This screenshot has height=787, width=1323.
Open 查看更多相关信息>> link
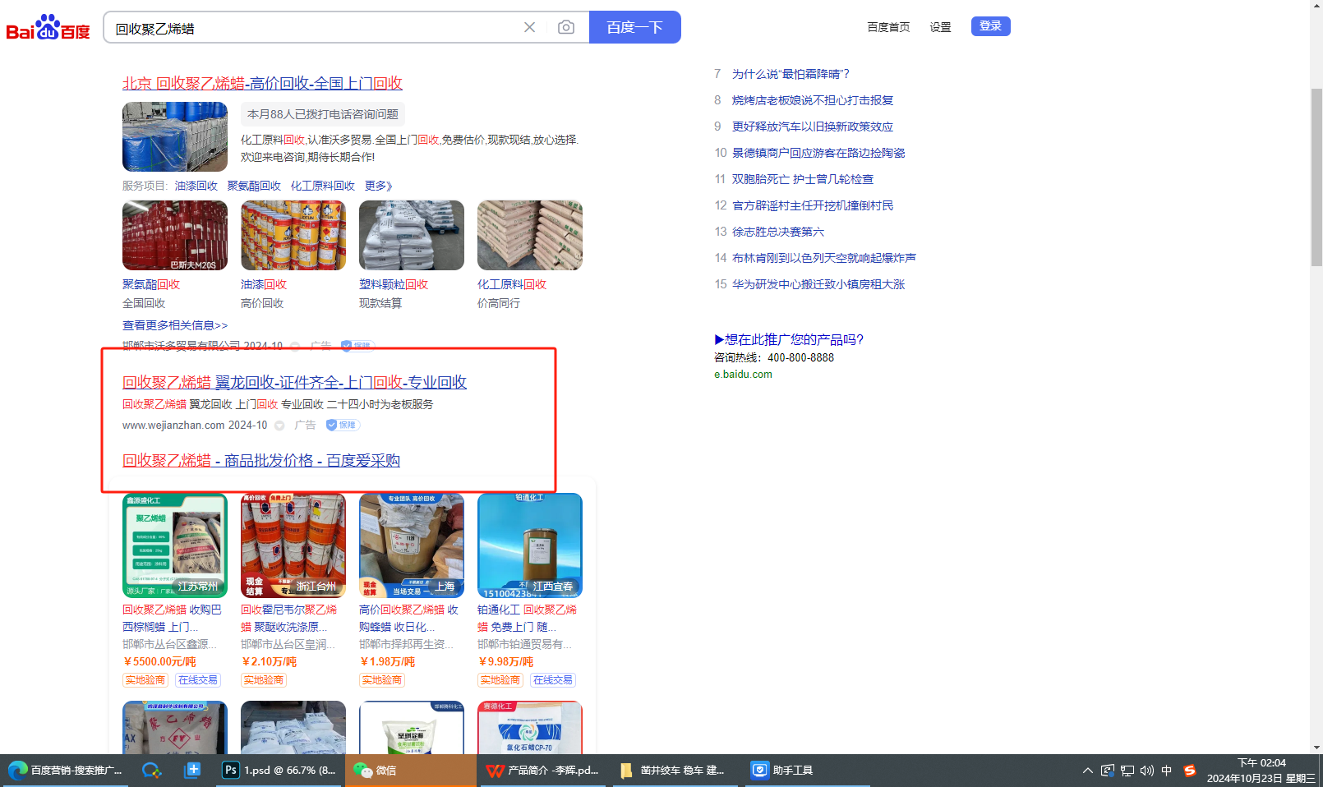pyautogui.click(x=175, y=325)
